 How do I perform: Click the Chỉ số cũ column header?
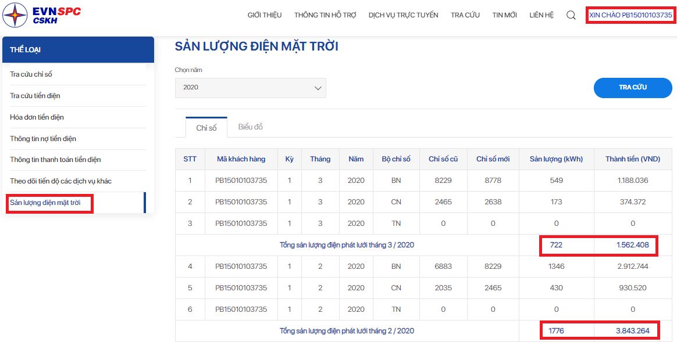[x=443, y=159]
